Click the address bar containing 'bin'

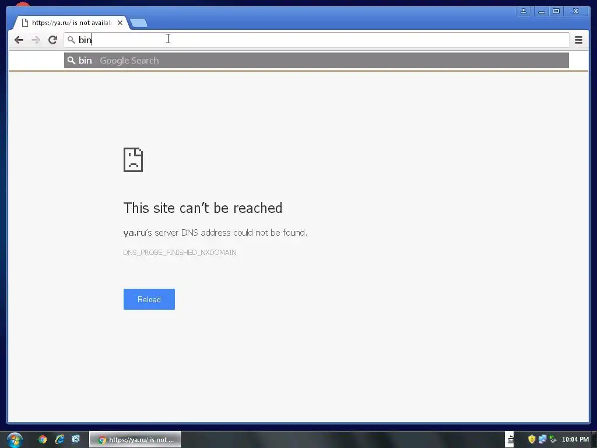coord(317,40)
